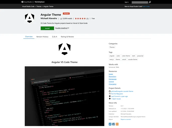The height and width of the screenshot is (128, 172).
Task: Open the License resource link
Action: click(x=111, y=81)
